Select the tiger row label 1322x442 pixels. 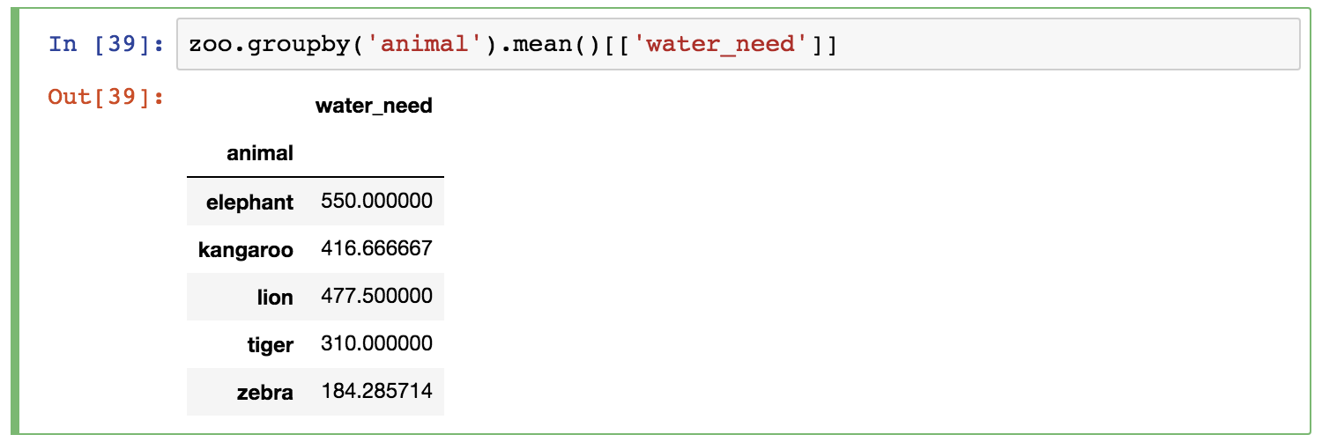[271, 344]
